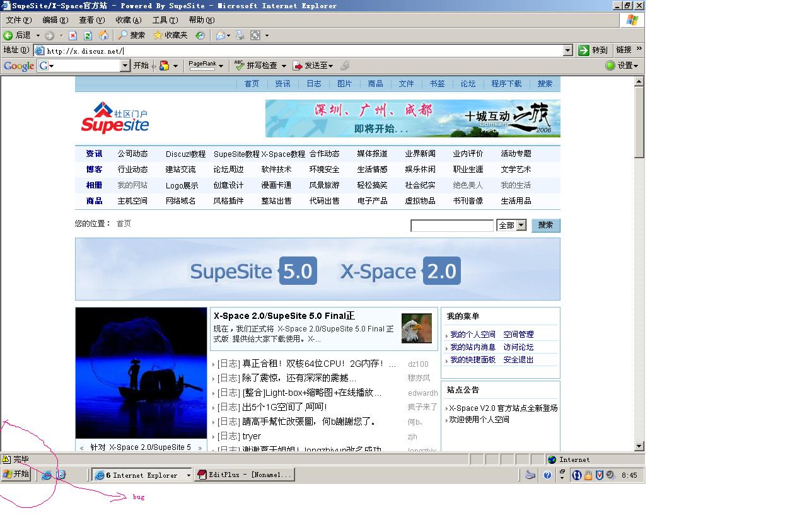
Task: Click the fullscreen toolbar icon
Action: (x=255, y=35)
